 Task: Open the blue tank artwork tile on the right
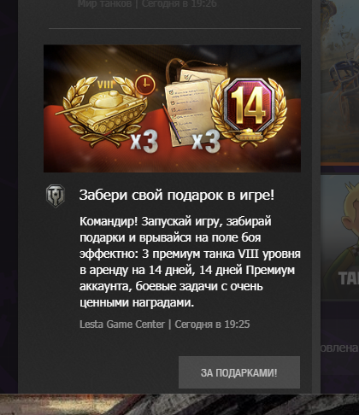coord(339,81)
